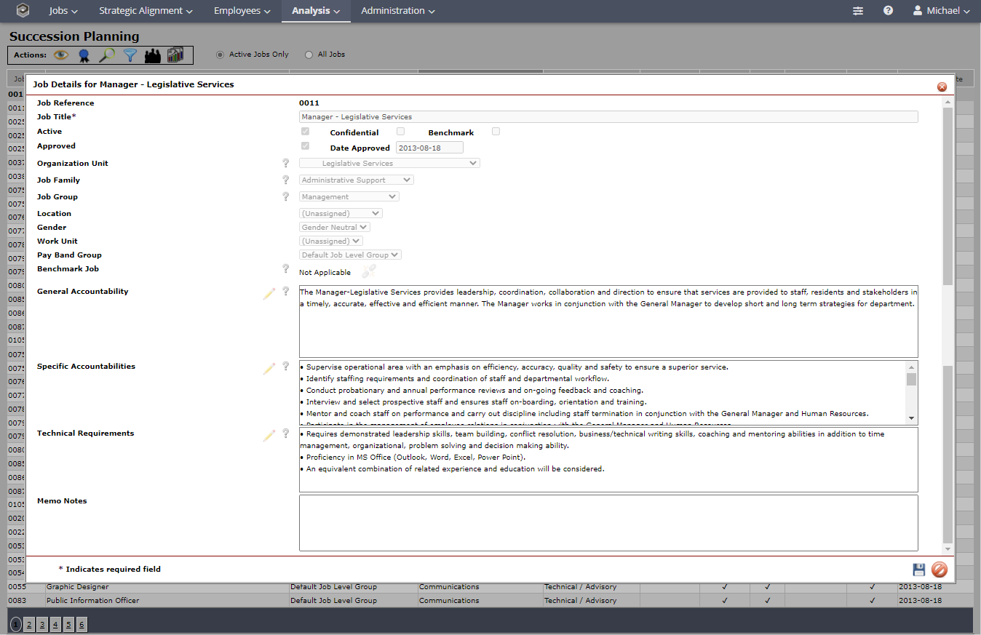Click the application logo icon
The image size is (981, 635).
point(23,11)
